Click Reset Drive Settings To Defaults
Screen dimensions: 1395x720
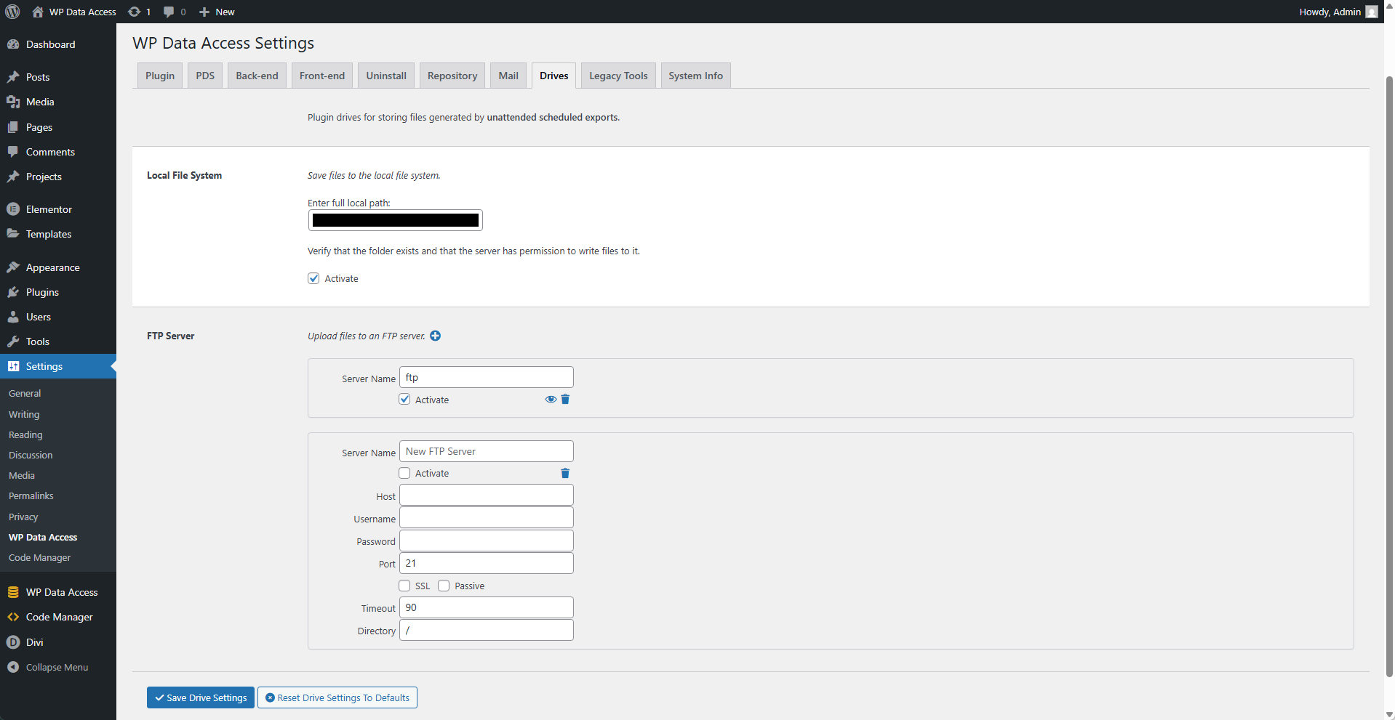(337, 697)
